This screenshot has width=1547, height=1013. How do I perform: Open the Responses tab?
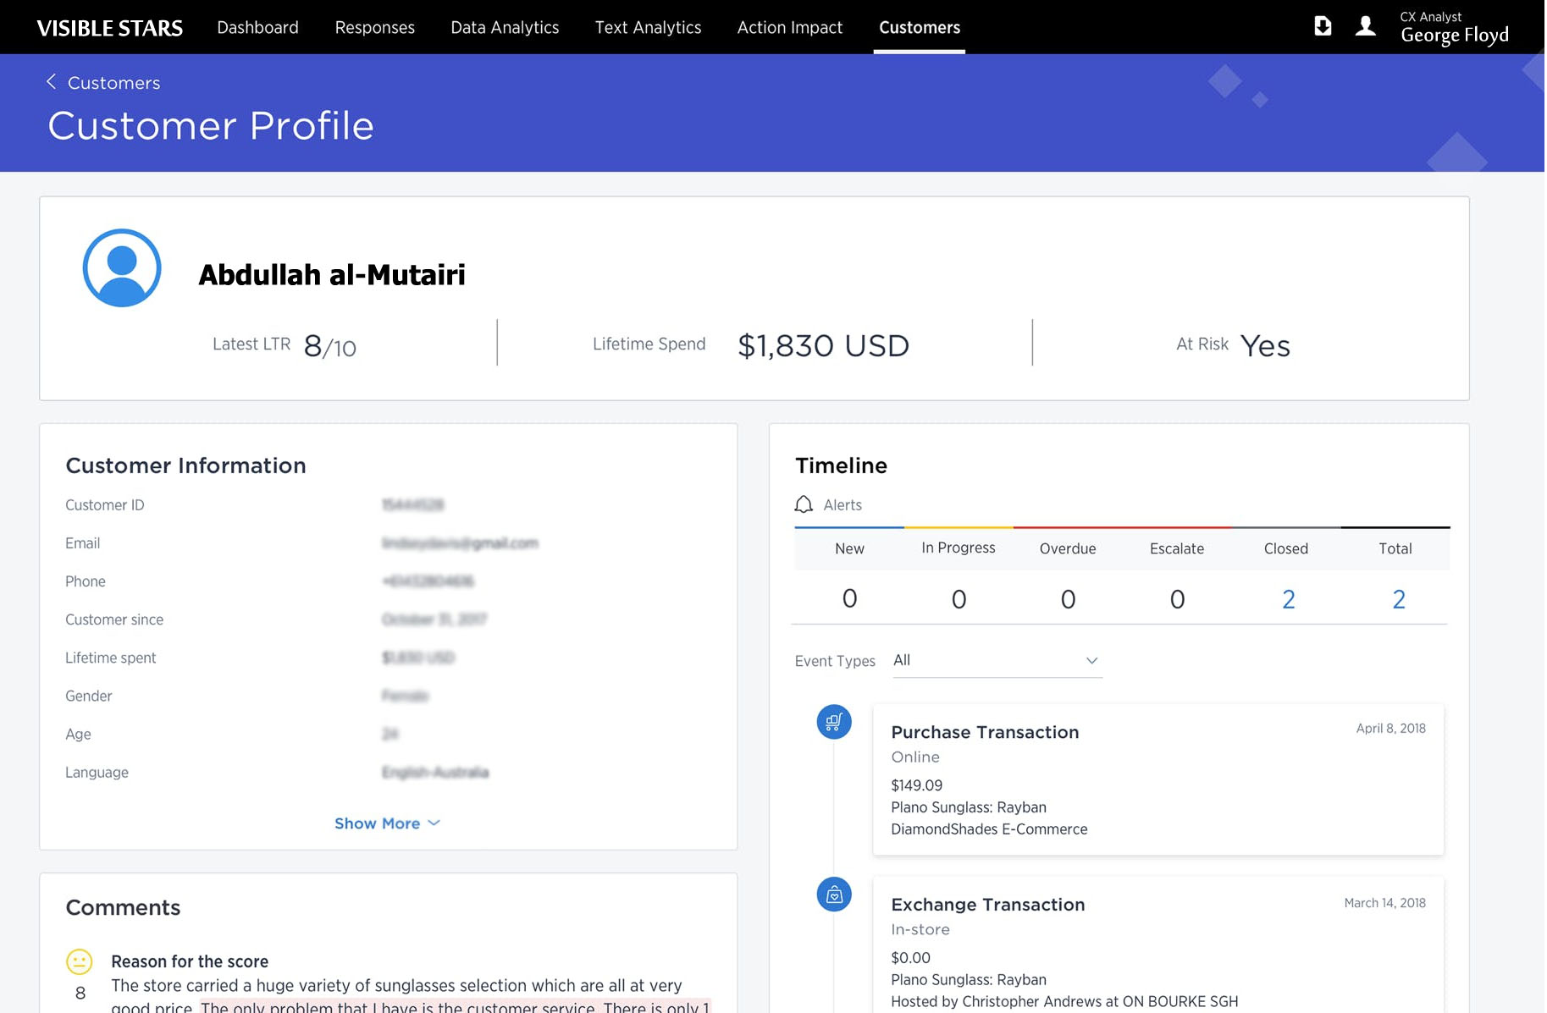tap(374, 27)
